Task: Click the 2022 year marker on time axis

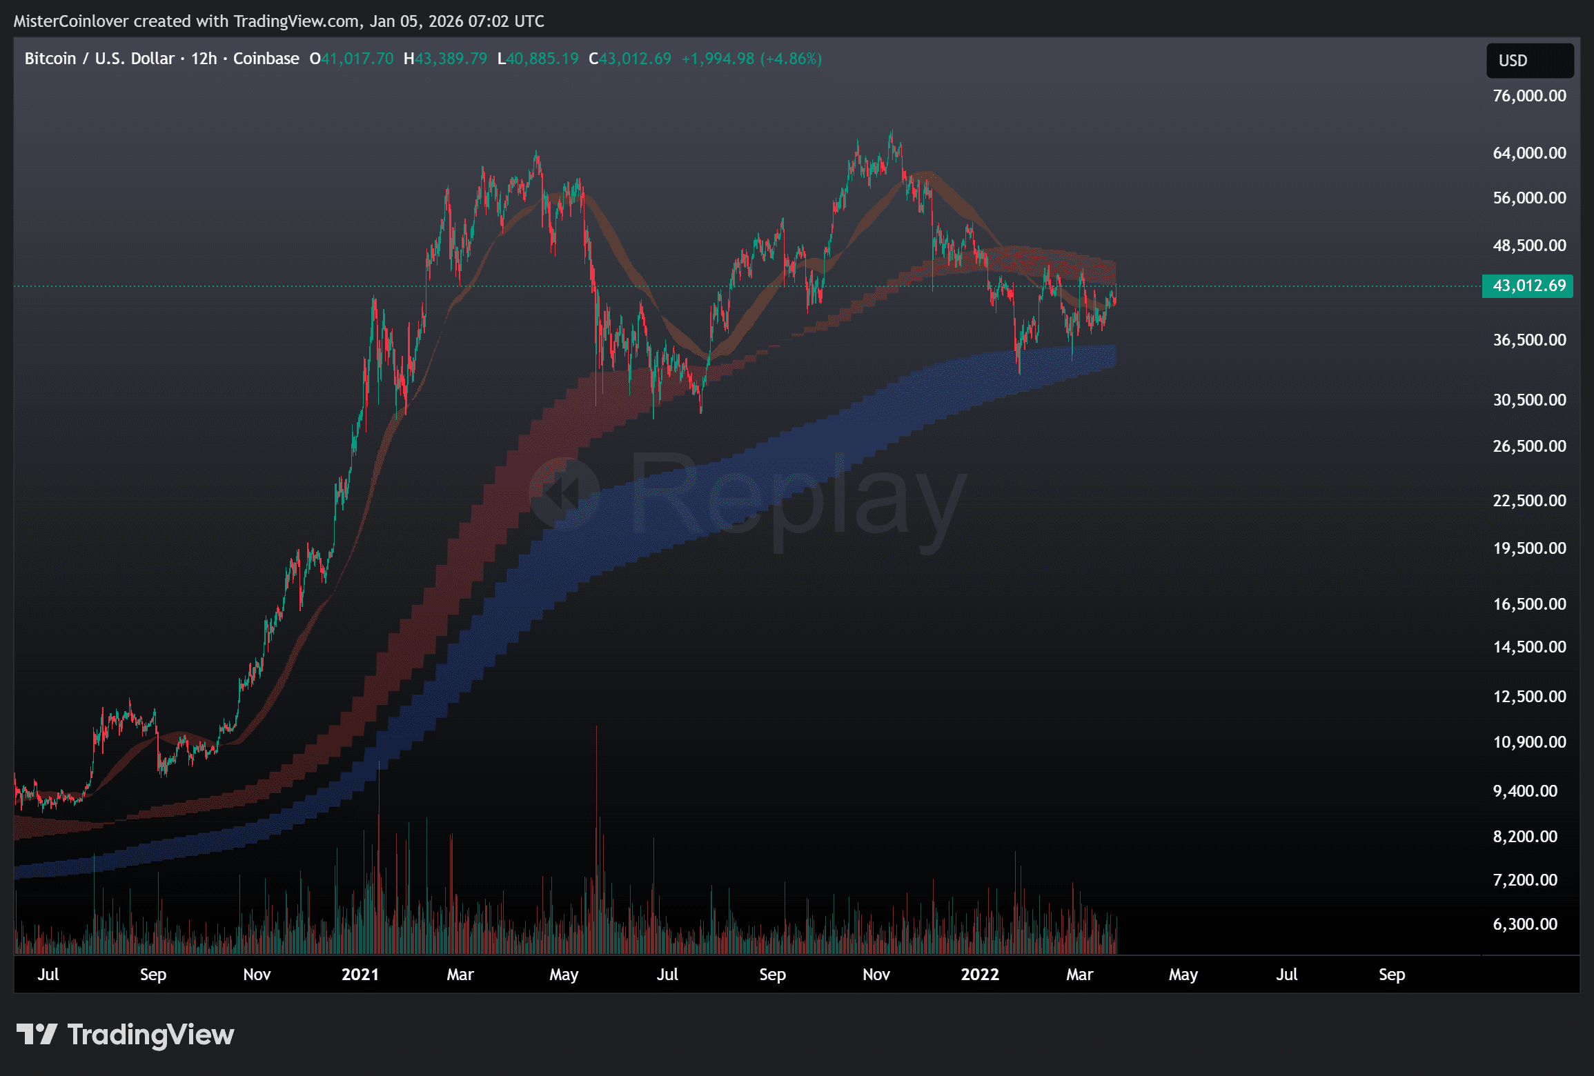Action: pos(979,974)
